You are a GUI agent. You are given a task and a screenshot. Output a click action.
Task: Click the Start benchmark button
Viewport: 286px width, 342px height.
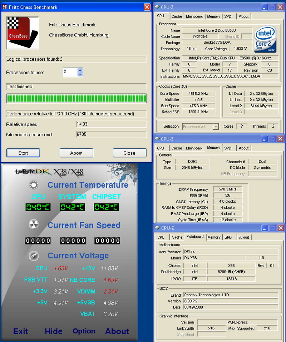[23, 153]
